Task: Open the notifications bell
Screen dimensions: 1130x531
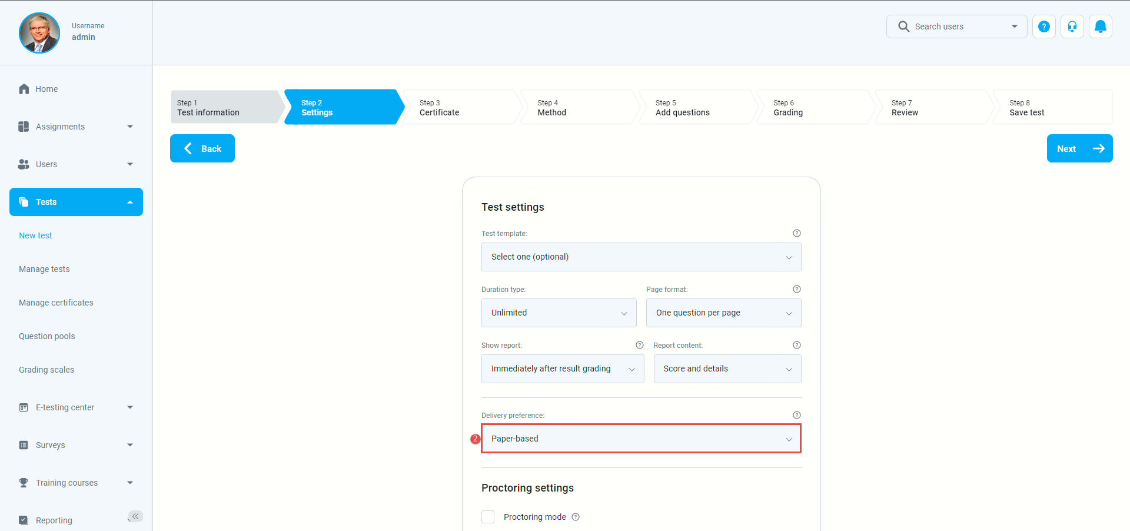Action: point(1100,26)
